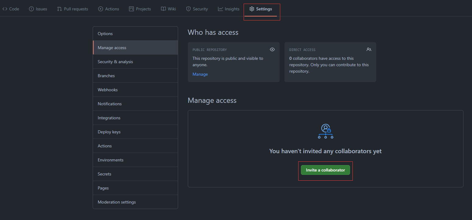Screen dimensions: 472x220
Task: Click the Settings gear icon
Action: point(252,9)
